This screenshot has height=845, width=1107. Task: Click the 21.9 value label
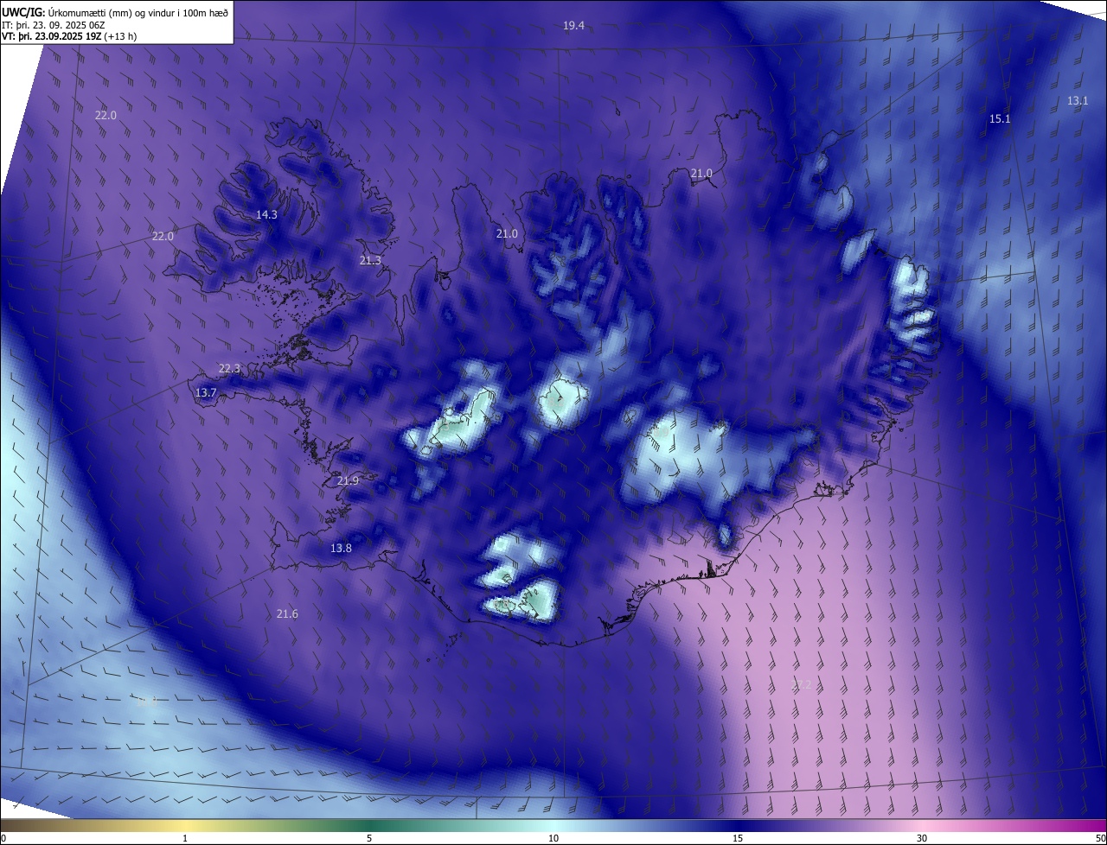coord(348,481)
